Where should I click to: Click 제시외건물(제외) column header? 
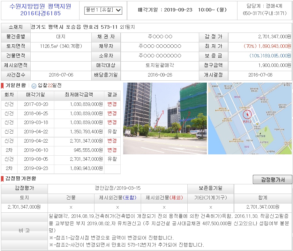[x=164, y=198]
